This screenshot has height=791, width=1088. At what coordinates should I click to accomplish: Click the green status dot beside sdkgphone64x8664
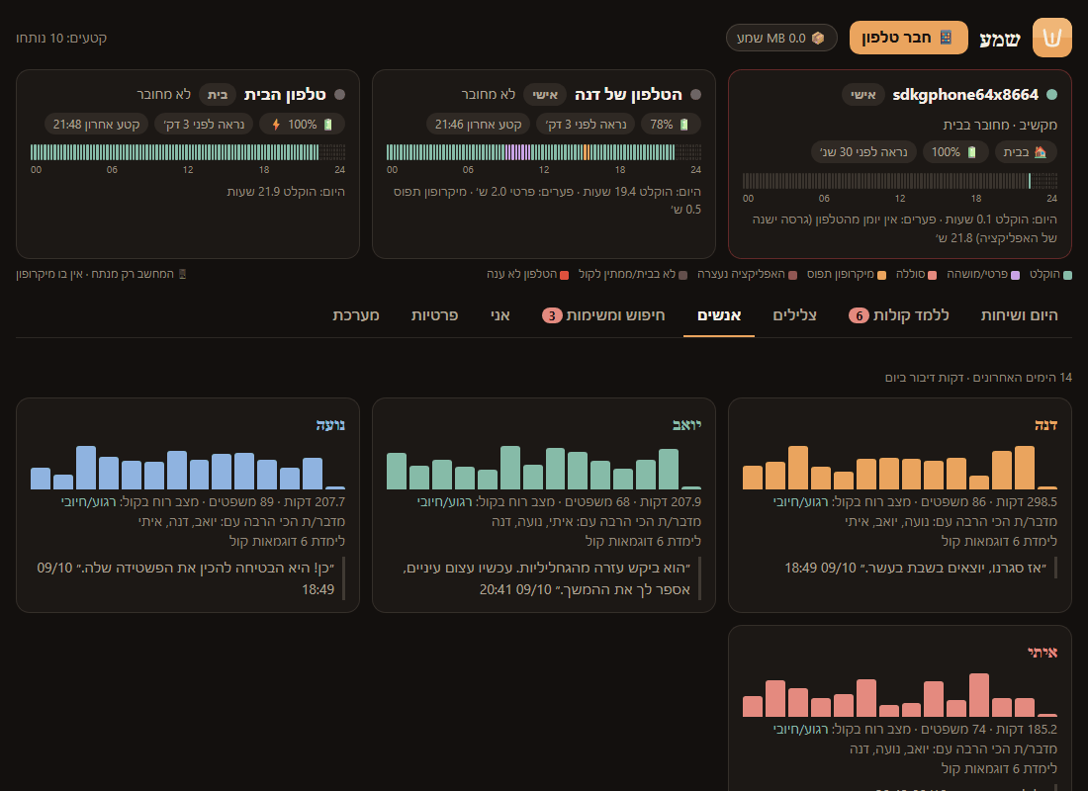pyautogui.click(x=1052, y=94)
